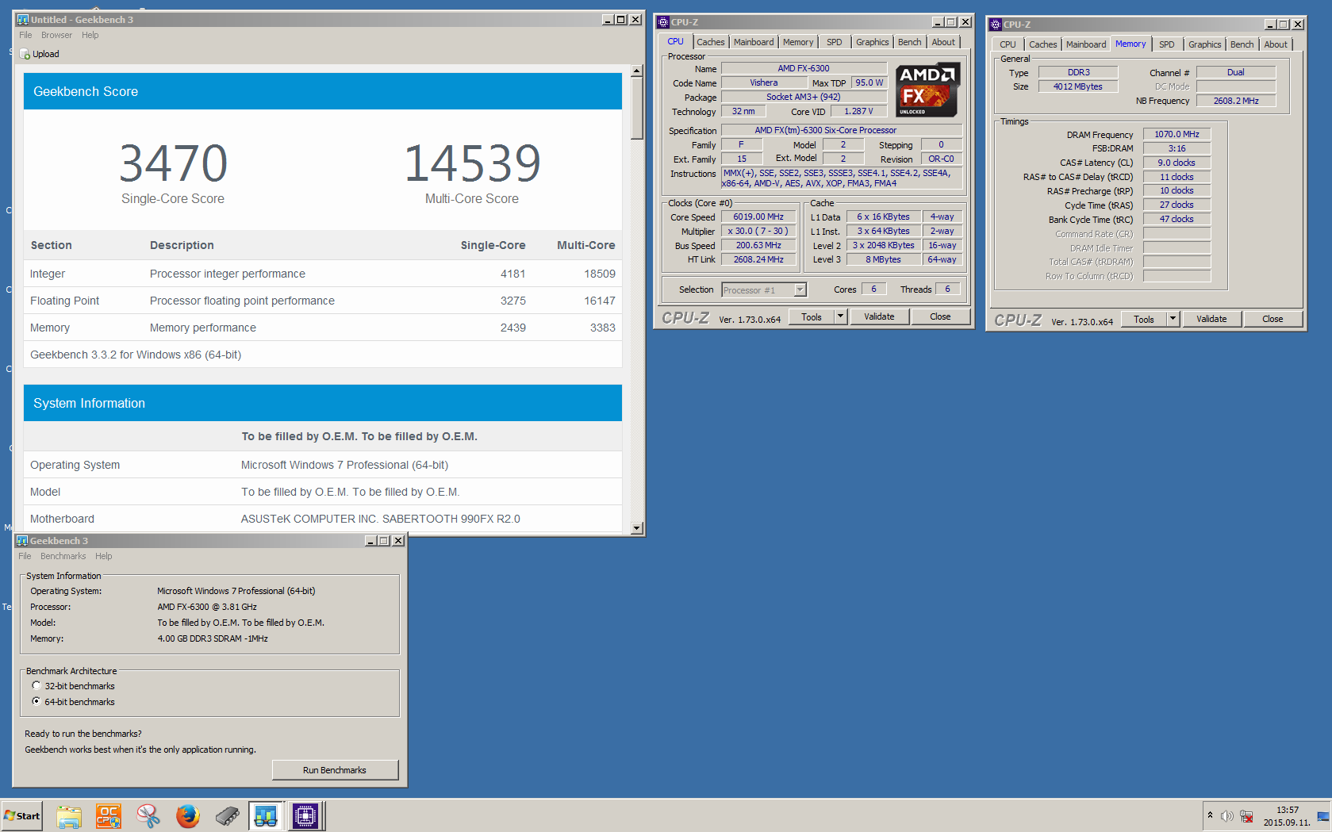This screenshot has width=1332, height=832.
Task: Switch to SPD tab in left CPU-Z
Action: coord(835,42)
